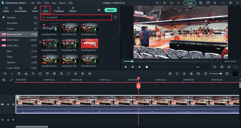Click the Login button
The image size is (241, 128).
189,3
